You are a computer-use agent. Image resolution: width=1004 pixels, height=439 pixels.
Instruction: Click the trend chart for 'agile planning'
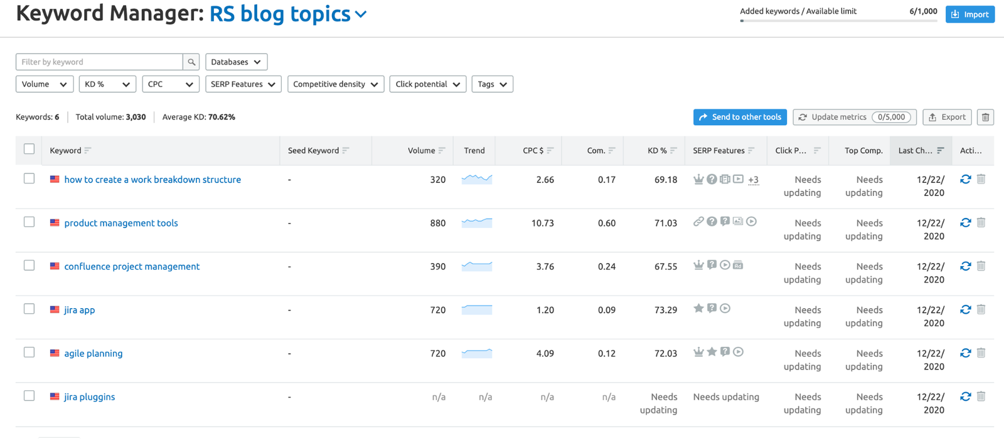pos(477,353)
